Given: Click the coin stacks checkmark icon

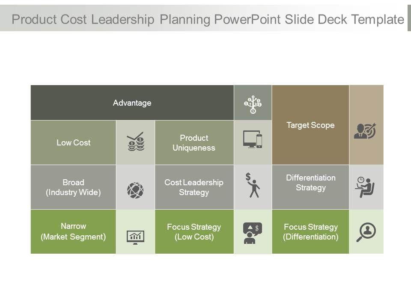Looking at the screenshot, I should (135, 142).
